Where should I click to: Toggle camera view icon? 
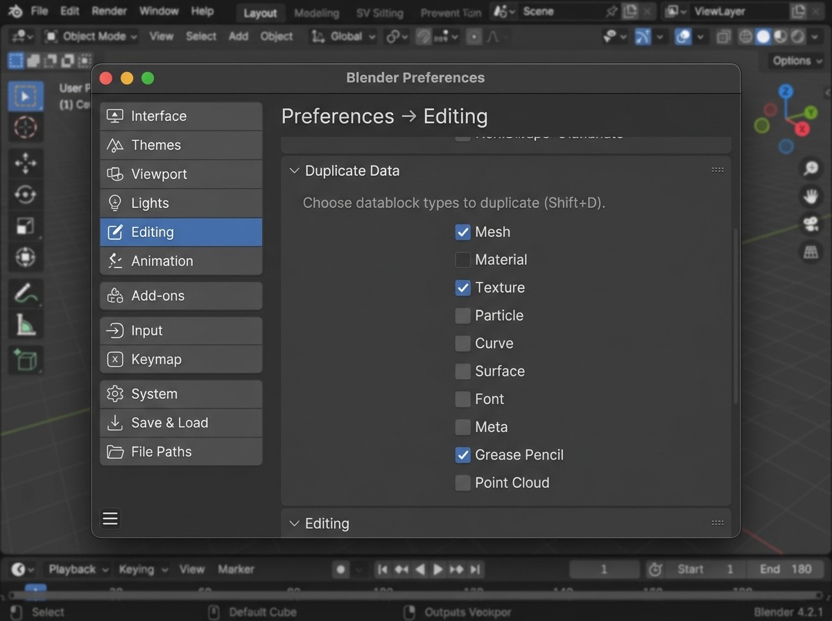(x=810, y=225)
